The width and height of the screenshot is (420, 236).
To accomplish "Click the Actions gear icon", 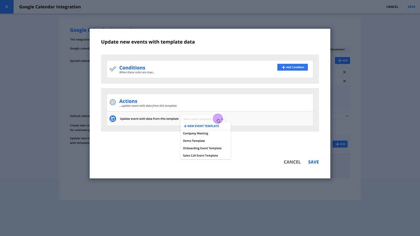I will pyautogui.click(x=113, y=102).
